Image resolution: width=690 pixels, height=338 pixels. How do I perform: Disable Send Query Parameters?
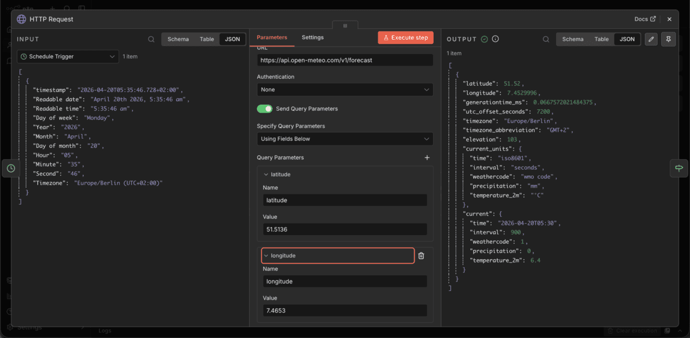point(264,108)
